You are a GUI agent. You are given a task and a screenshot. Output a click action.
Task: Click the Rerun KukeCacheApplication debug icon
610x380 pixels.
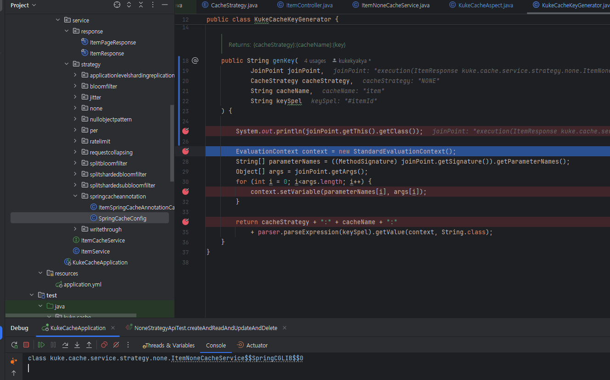coord(14,345)
